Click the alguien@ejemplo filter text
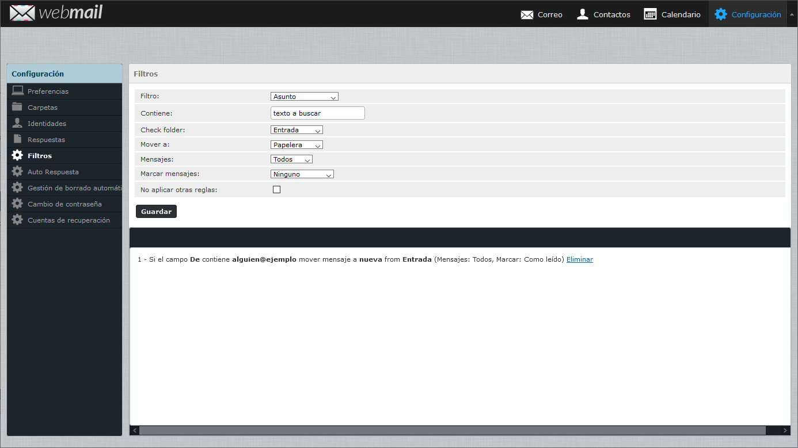 tap(264, 259)
